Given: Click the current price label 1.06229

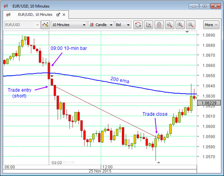Looking at the screenshot, I should pyautogui.click(x=209, y=103).
